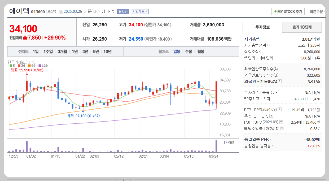Switch to the 호가10단계 tab
This screenshot has height=181, width=329.
tap(302, 27)
